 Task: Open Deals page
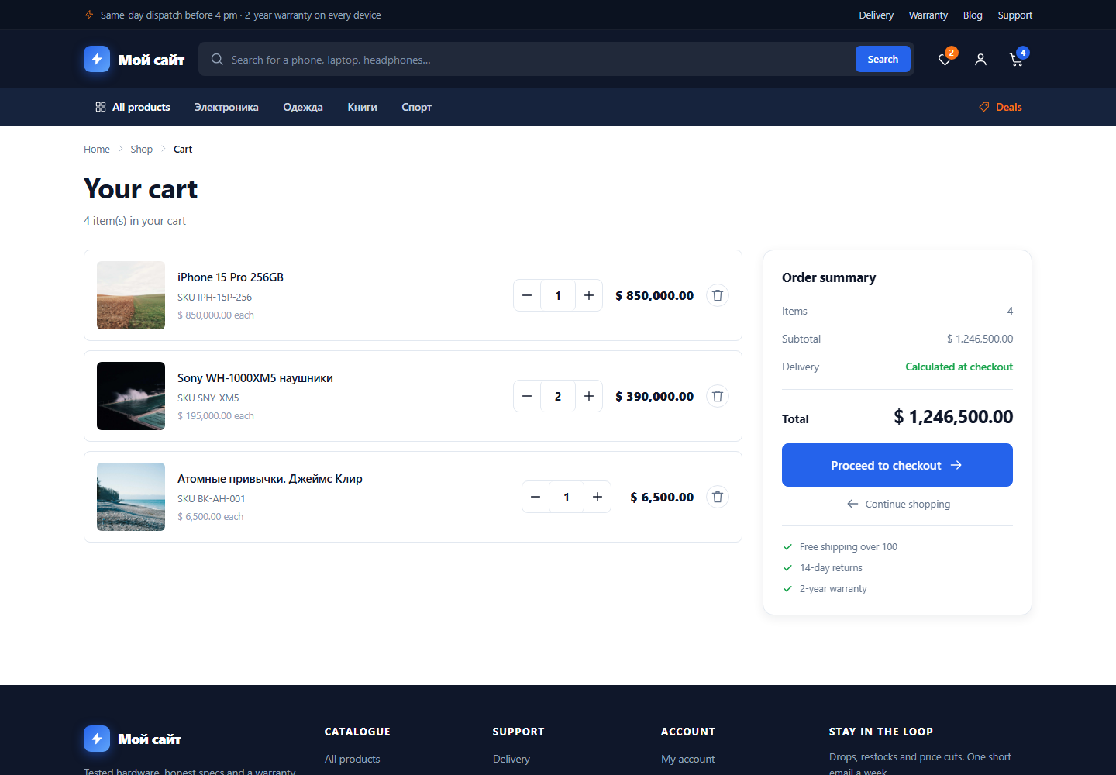click(x=1001, y=107)
